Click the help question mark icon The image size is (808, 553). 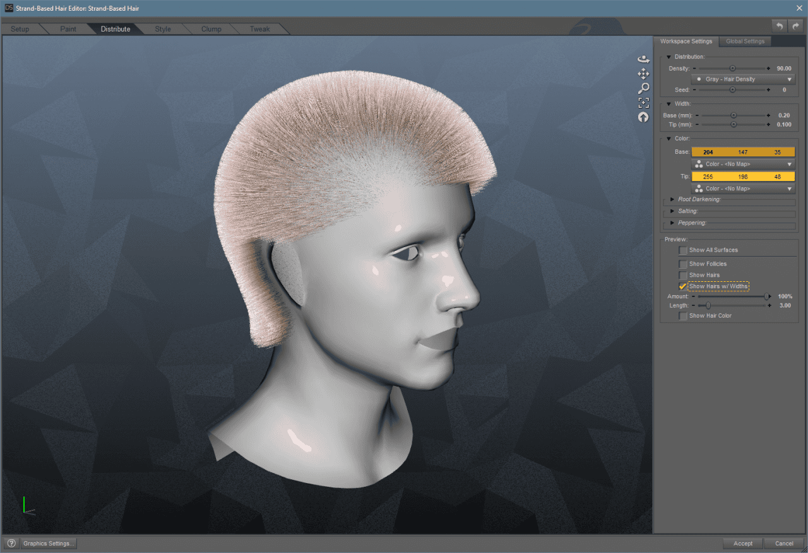click(x=11, y=543)
